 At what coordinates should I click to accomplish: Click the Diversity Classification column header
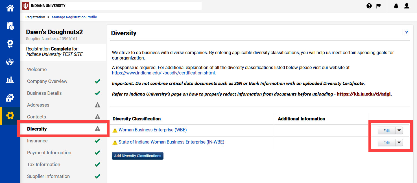click(x=137, y=119)
